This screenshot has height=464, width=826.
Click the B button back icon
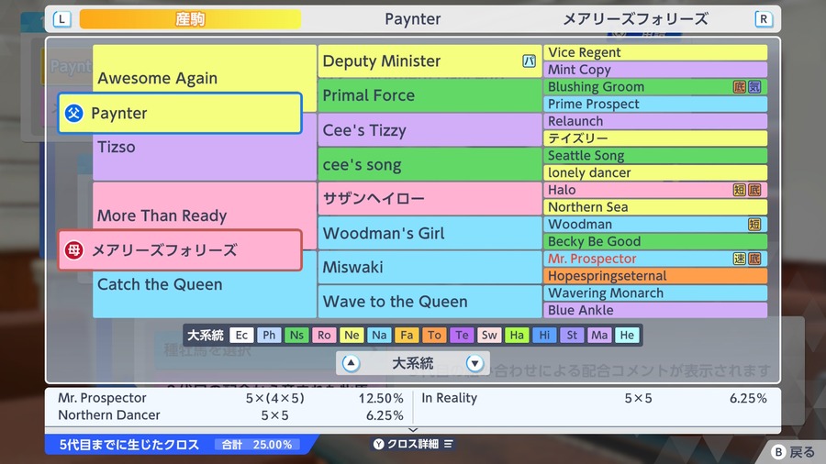click(778, 452)
